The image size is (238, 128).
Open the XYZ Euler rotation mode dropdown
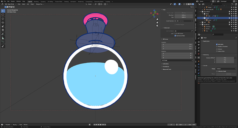coord(177,60)
